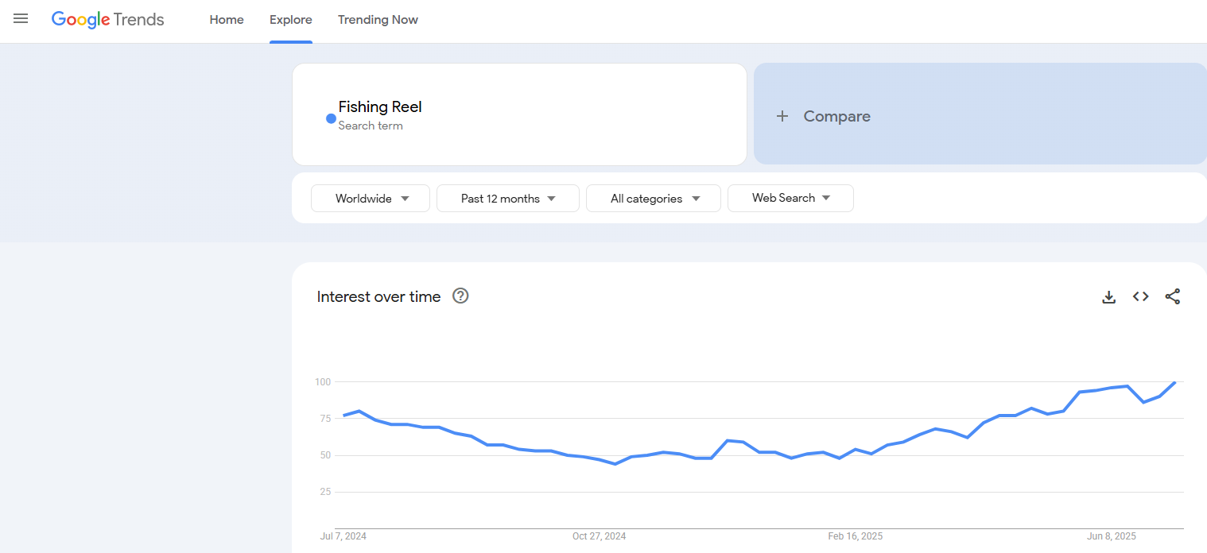1207x553 pixels.
Task: Go to the Home tab
Action: (x=227, y=20)
